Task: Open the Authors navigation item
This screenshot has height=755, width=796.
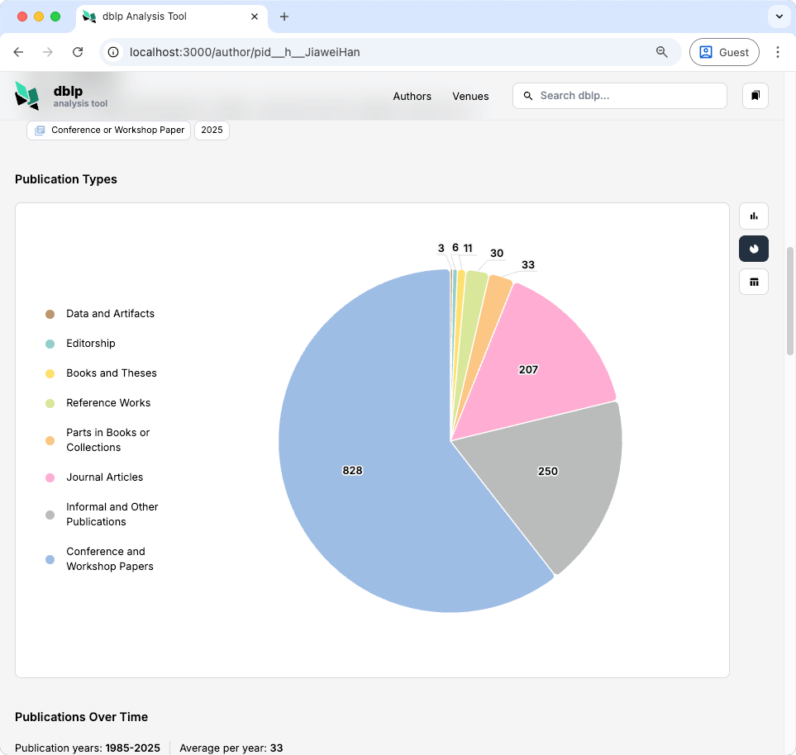Action: [412, 97]
